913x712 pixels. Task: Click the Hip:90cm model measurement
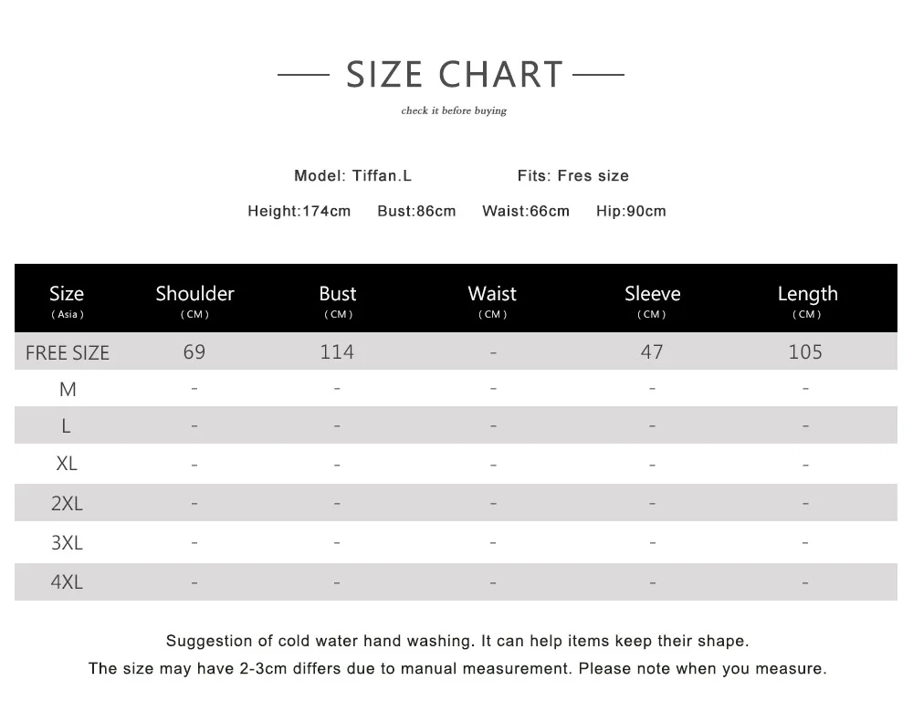point(631,211)
